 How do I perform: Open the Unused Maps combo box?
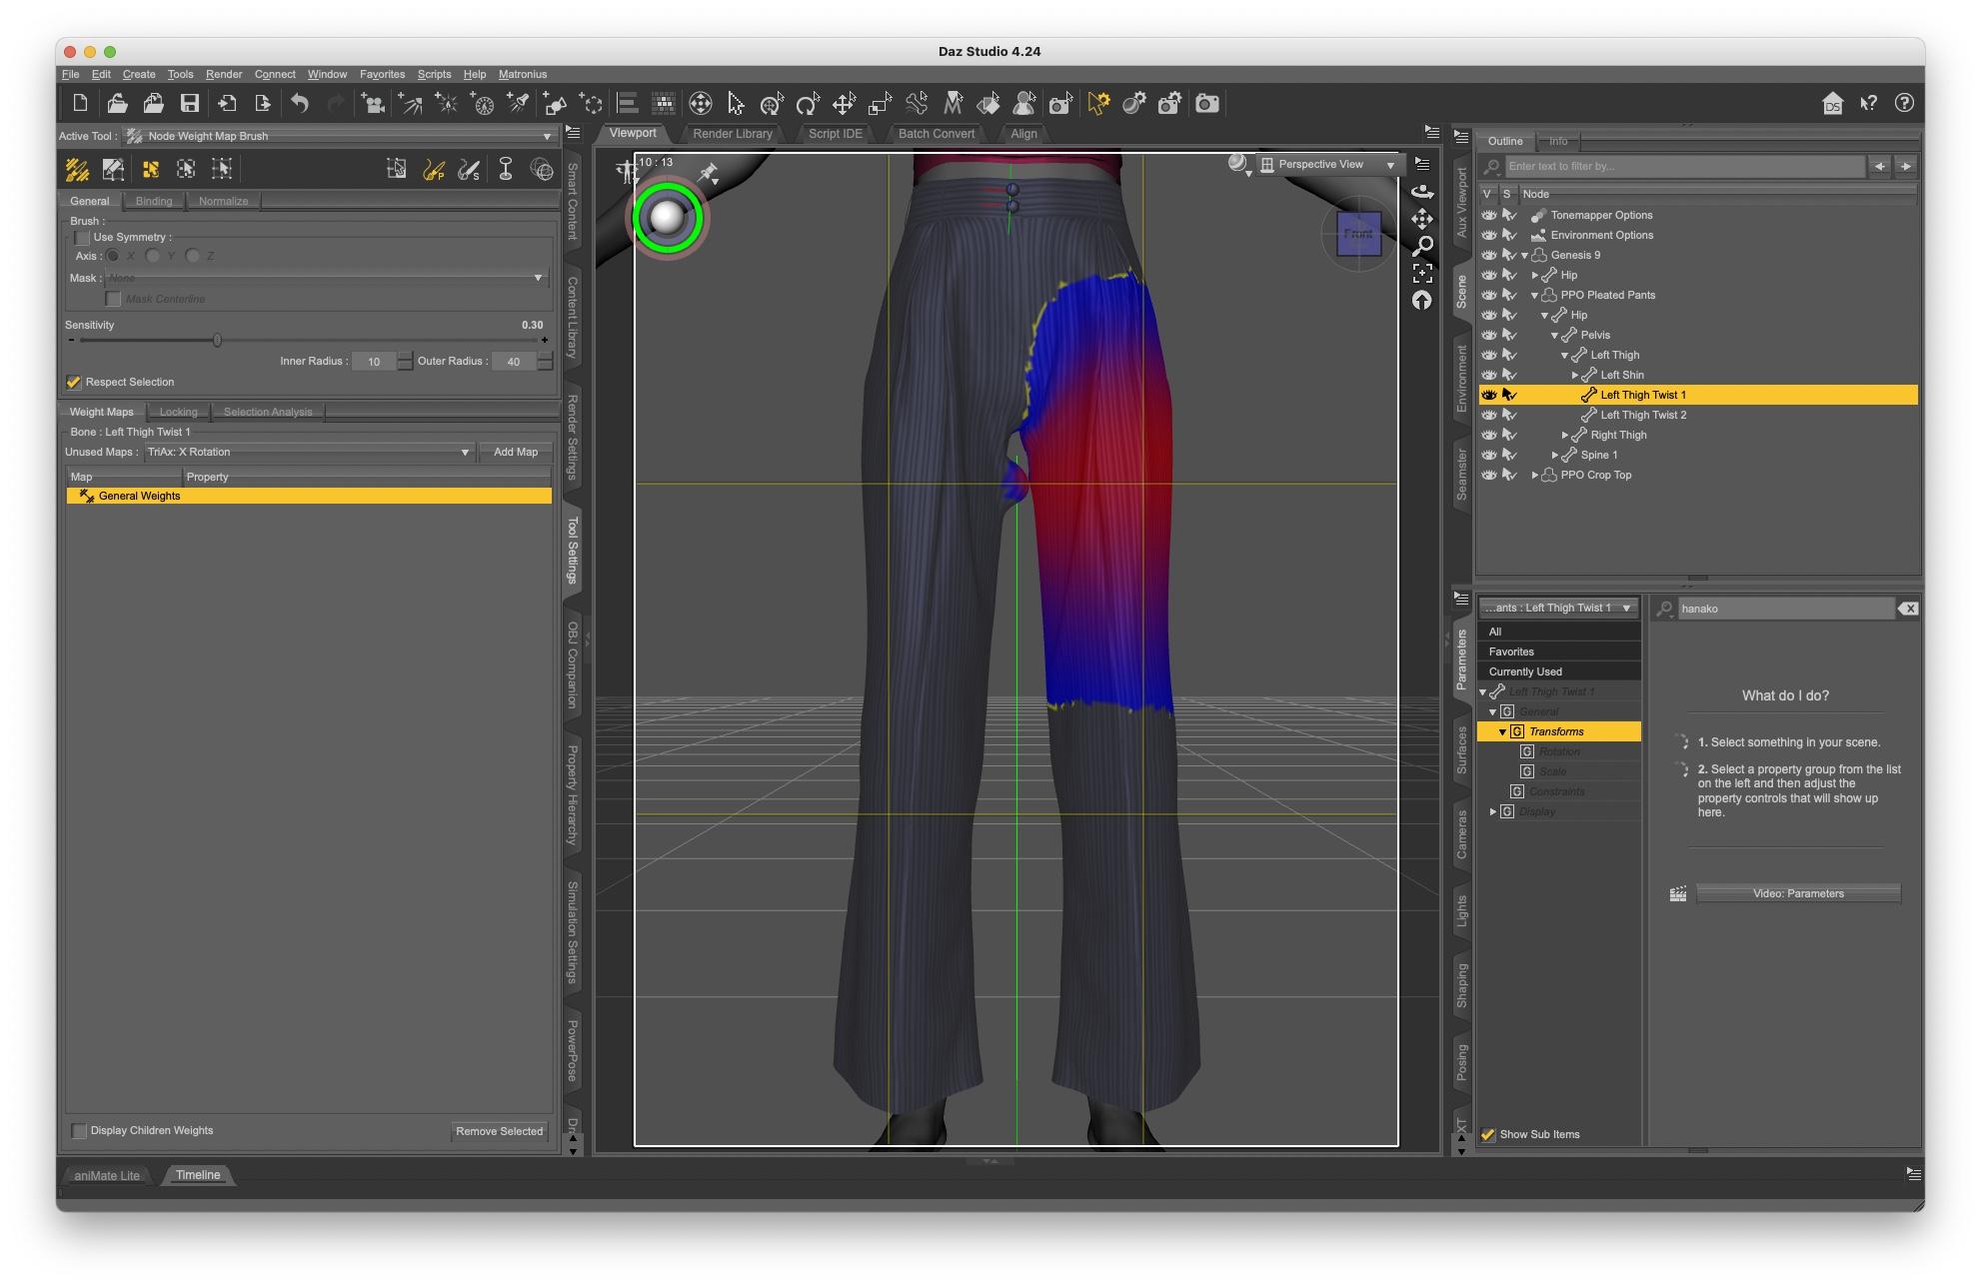[x=309, y=453]
